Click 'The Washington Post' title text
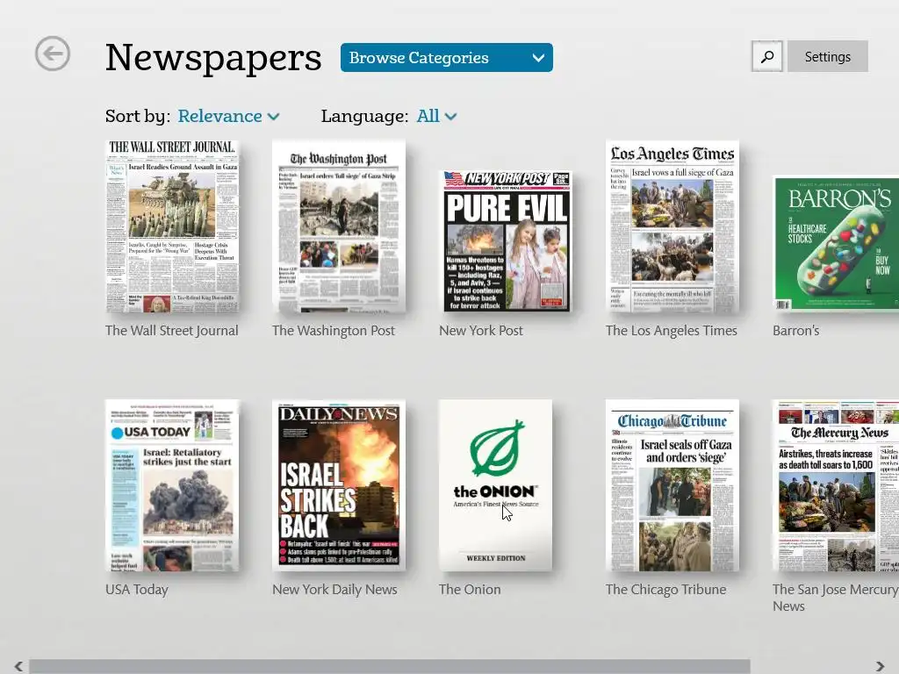Image resolution: width=899 pixels, height=674 pixels. [x=333, y=331]
